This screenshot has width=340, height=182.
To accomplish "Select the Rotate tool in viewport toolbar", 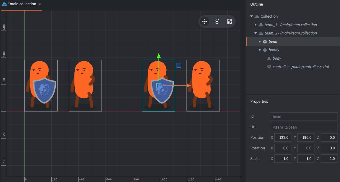I will 217,21.
